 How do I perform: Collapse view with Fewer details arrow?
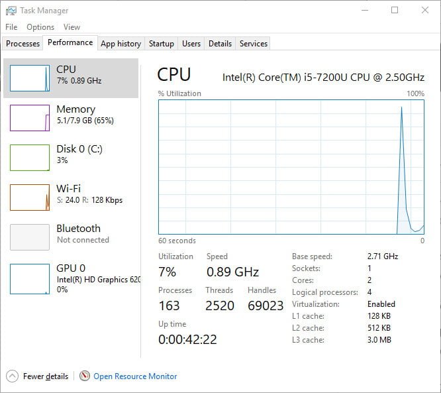tap(13, 376)
